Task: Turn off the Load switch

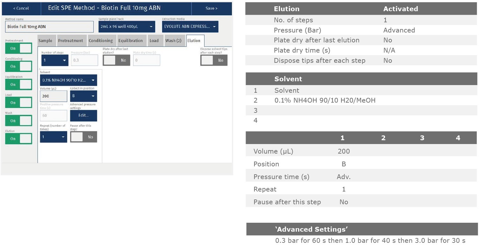Action: coord(18,103)
